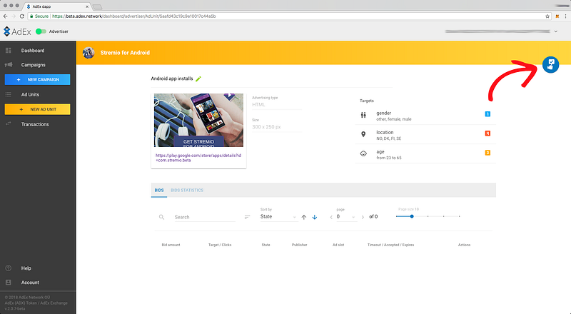Open the browser three-dot menu
The image size is (571, 314).
[565, 16]
